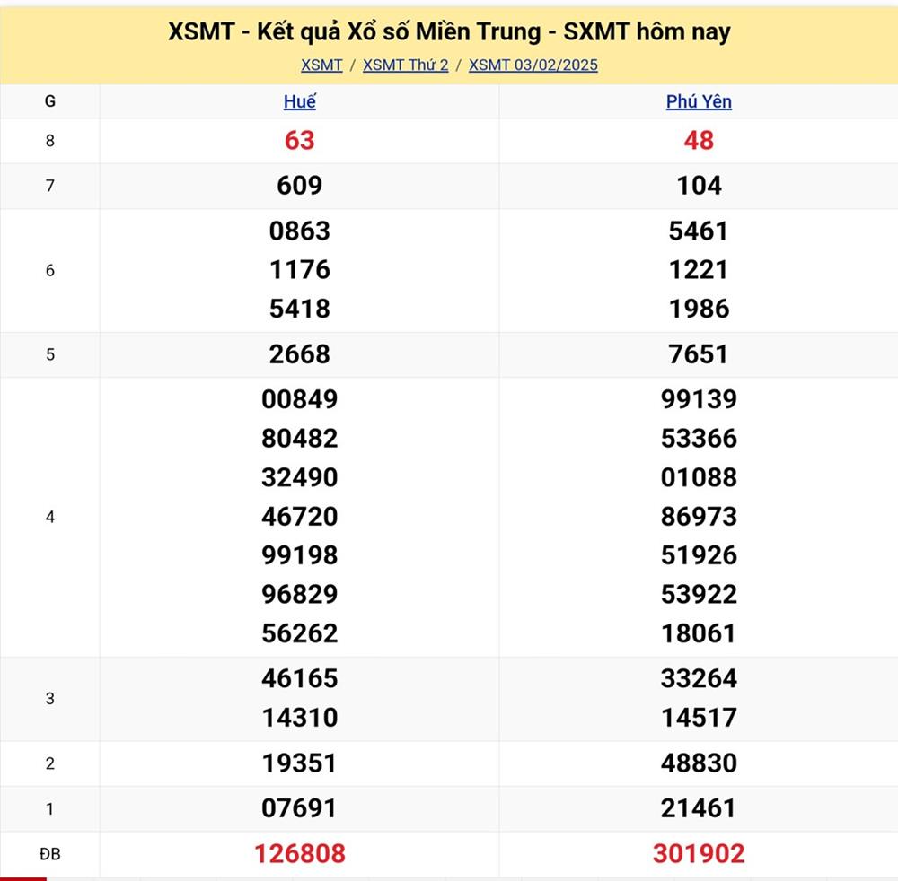The height and width of the screenshot is (881, 898).
Task: Select Phú Yên special prize number 301902
Action: (x=699, y=853)
